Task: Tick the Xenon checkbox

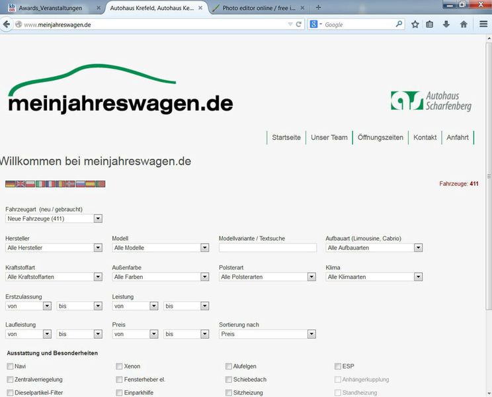Action: click(119, 367)
